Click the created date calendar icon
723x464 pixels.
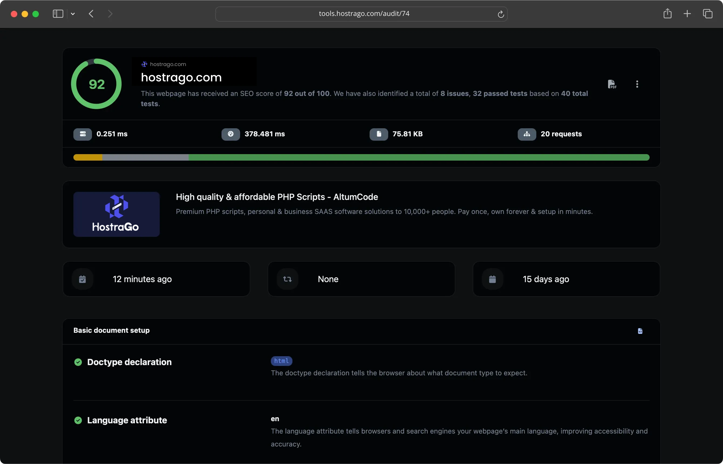pyautogui.click(x=492, y=279)
